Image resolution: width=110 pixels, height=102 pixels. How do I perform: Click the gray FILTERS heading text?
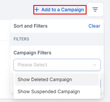(x=21, y=39)
